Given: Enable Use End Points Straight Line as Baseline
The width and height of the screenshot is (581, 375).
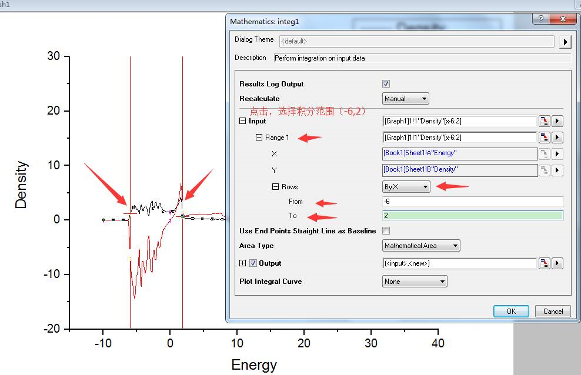Looking at the screenshot, I should 386,231.
